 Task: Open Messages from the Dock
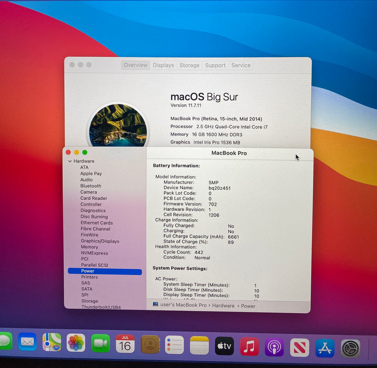(x=5, y=341)
